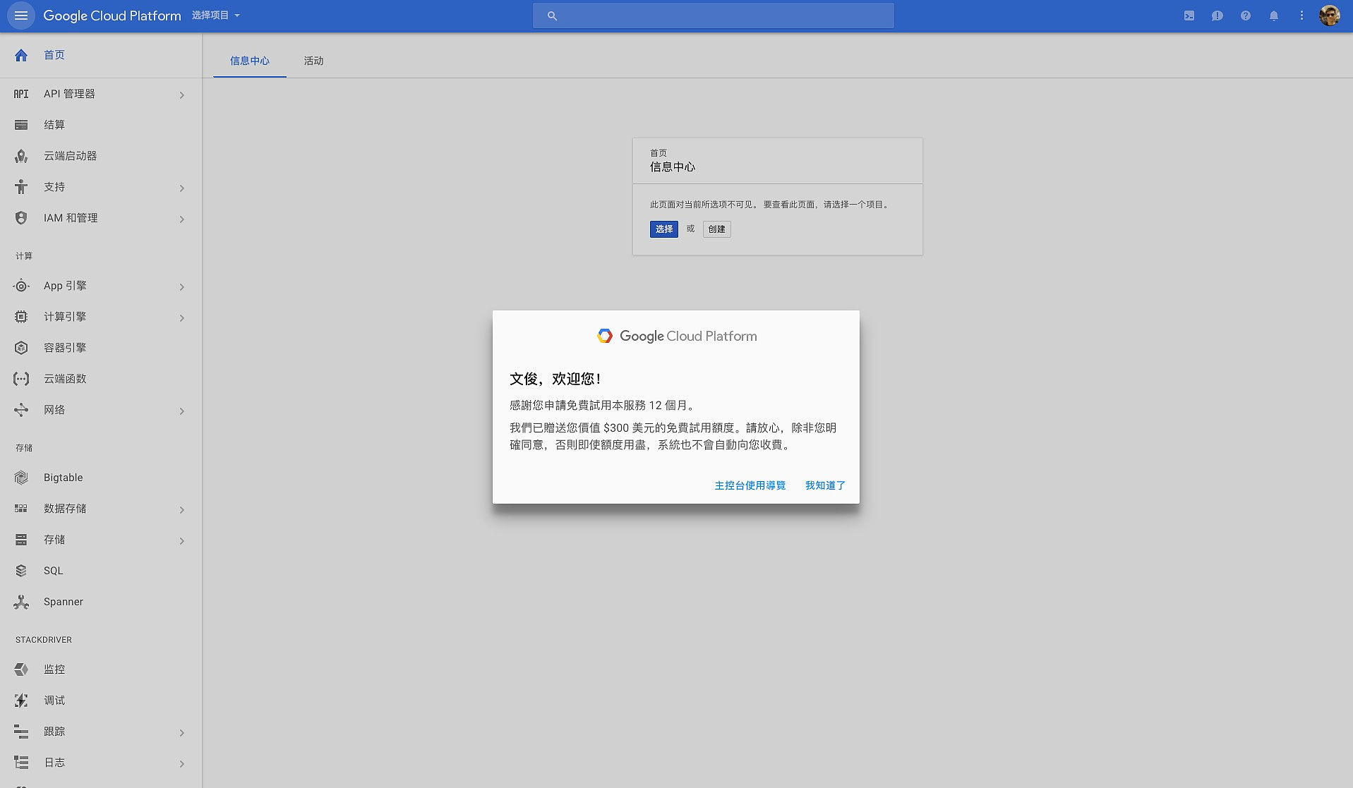Dismiss dialog with 我知道了
The height and width of the screenshot is (788, 1353).
[x=825, y=485]
